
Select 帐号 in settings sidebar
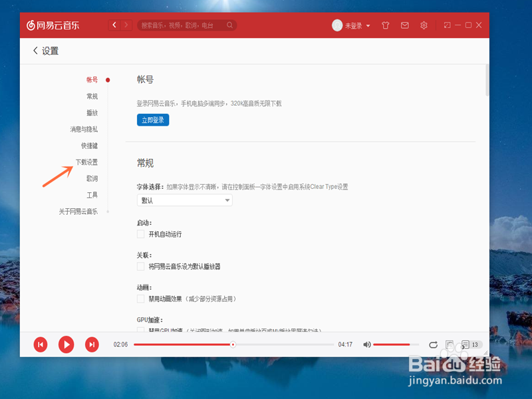92,80
